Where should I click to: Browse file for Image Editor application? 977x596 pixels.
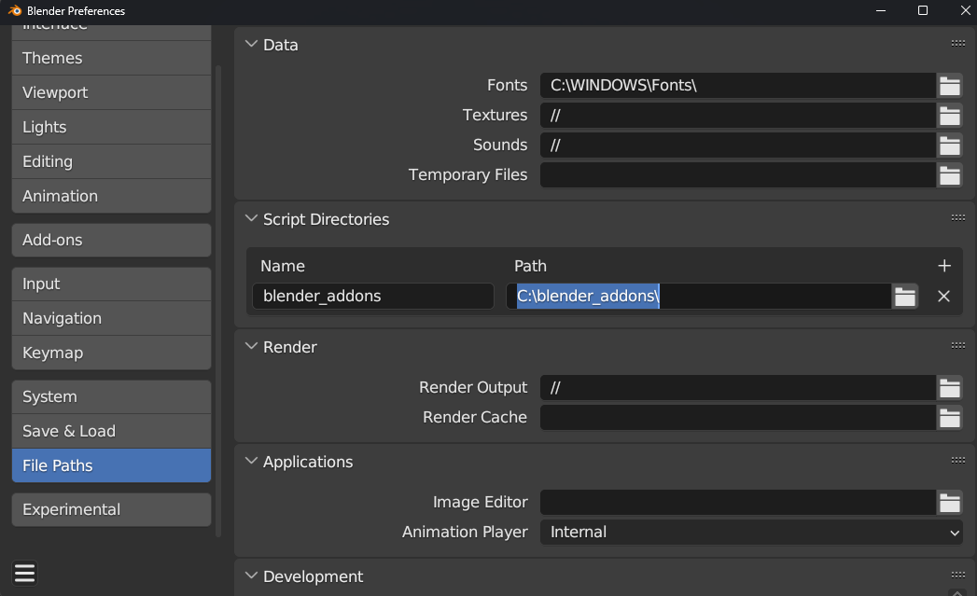pos(949,502)
